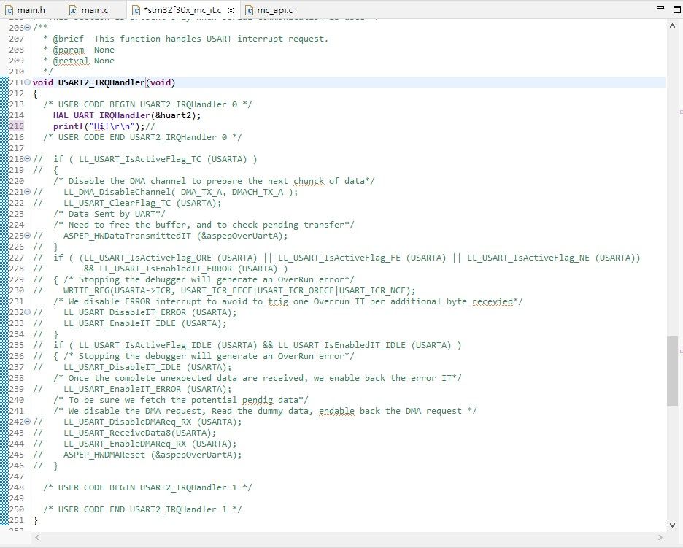Click the horizontal scrollbar right arrow

[660, 538]
